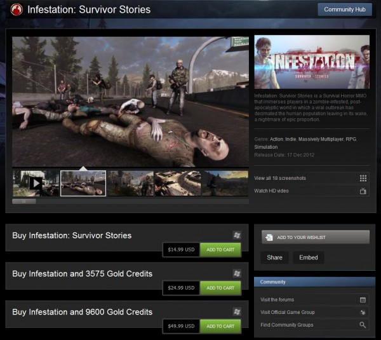The image size is (381, 340).
Task: Click the screenshots grid icon
Action: 363,179
